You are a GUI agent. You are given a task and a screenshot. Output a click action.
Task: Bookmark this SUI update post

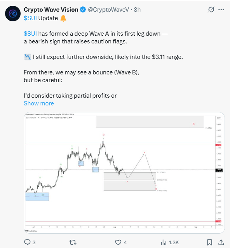coord(209,242)
